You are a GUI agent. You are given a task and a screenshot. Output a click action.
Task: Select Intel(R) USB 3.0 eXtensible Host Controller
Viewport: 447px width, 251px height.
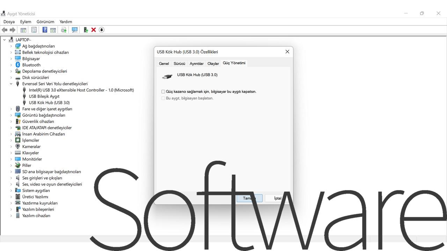click(x=81, y=90)
